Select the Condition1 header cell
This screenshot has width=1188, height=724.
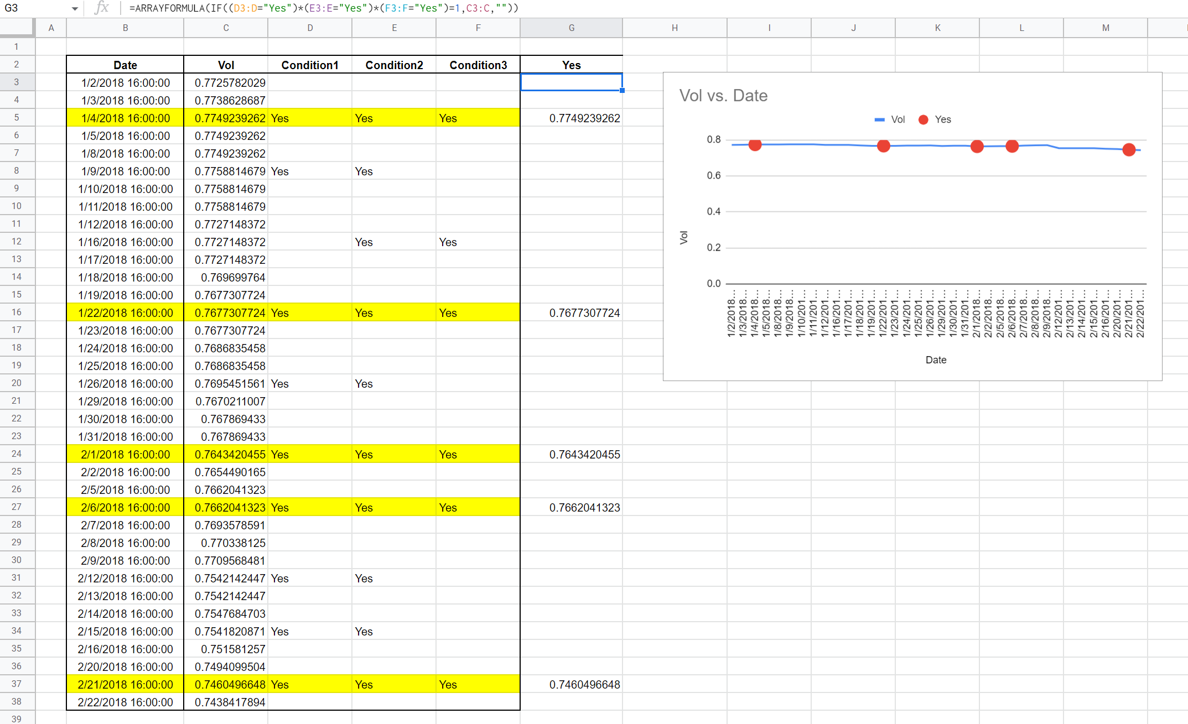point(310,65)
